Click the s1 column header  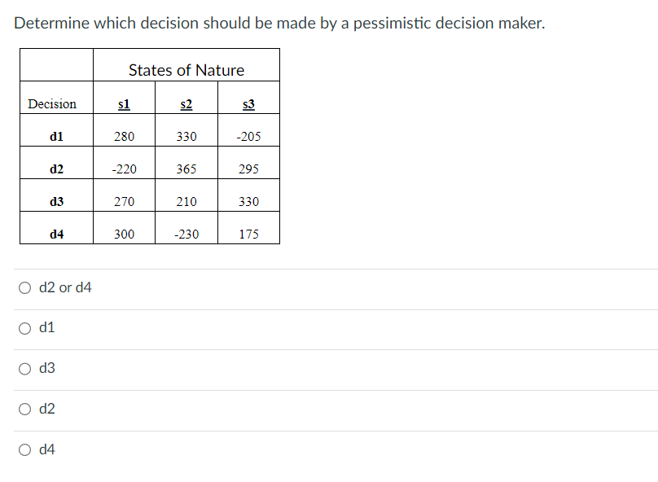tap(123, 103)
